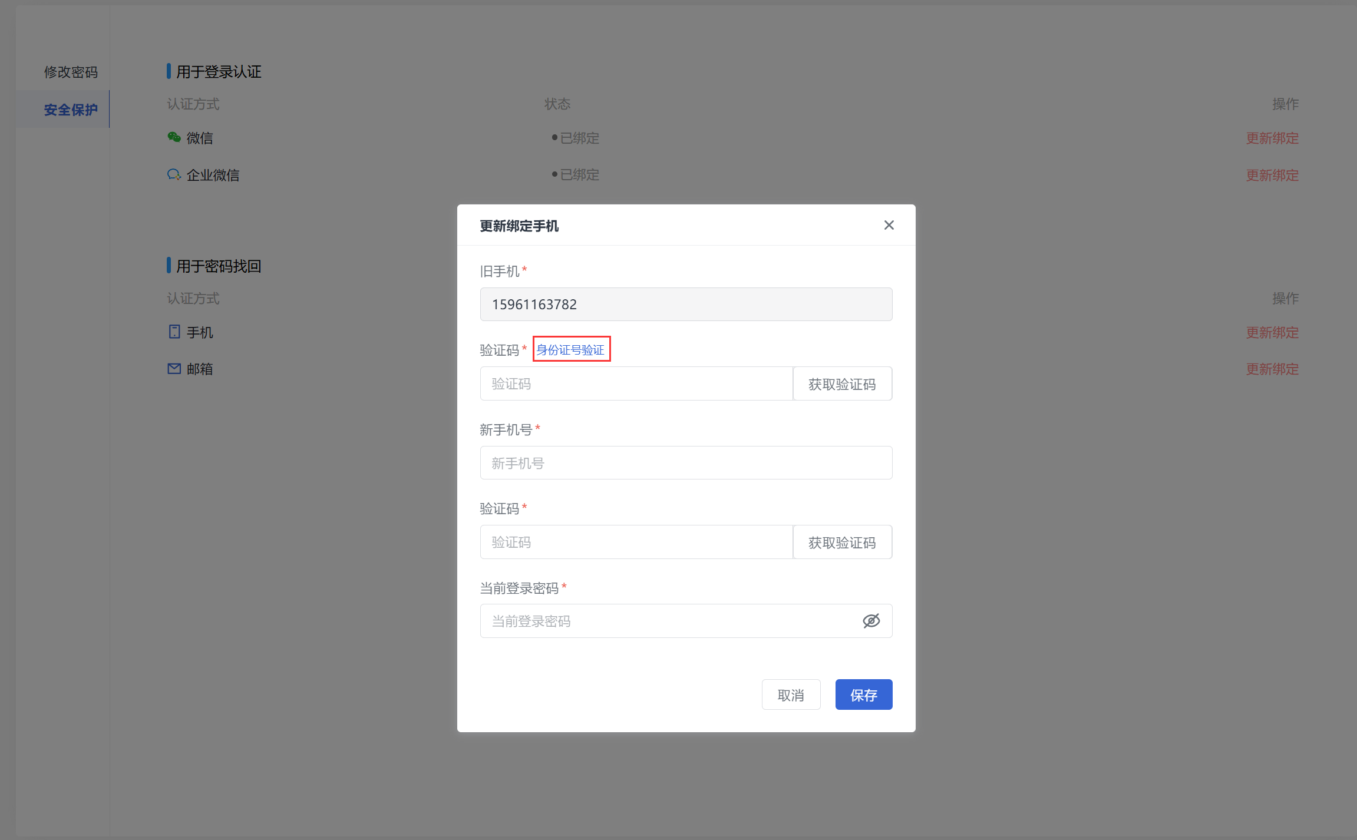Click the Cancel button
This screenshot has height=840, width=1357.
(790, 695)
